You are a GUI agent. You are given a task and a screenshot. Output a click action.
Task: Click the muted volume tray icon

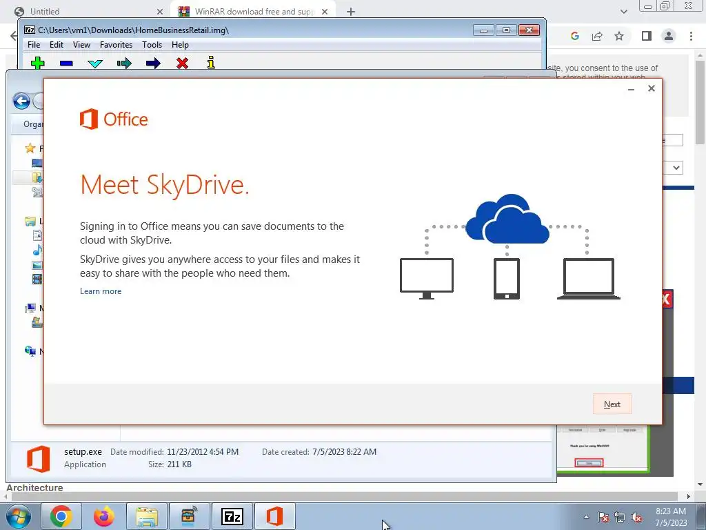click(x=636, y=518)
